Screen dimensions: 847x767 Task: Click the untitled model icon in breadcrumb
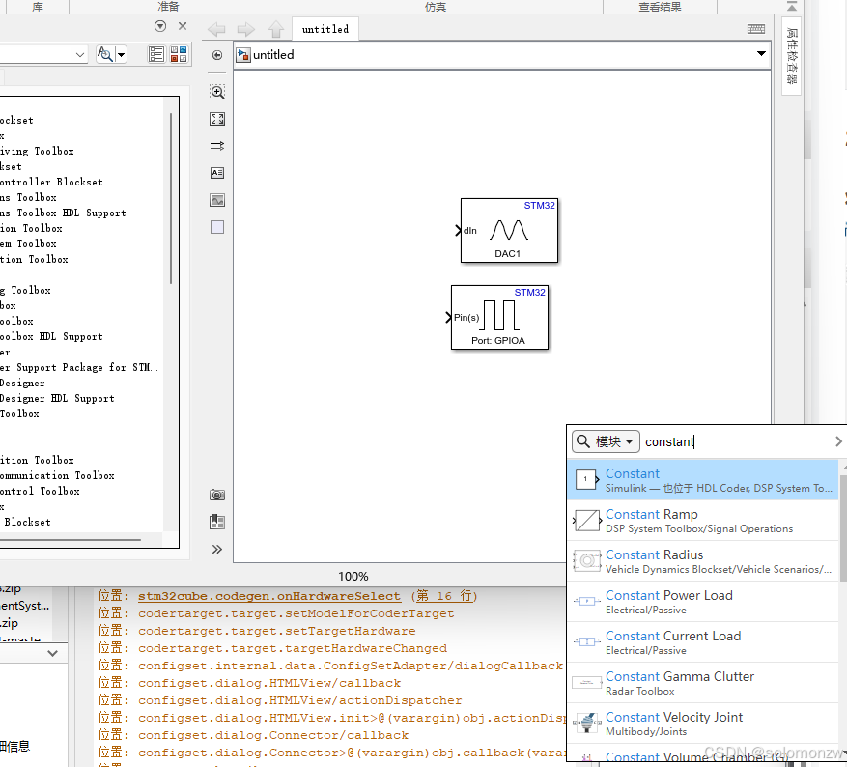point(243,55)
